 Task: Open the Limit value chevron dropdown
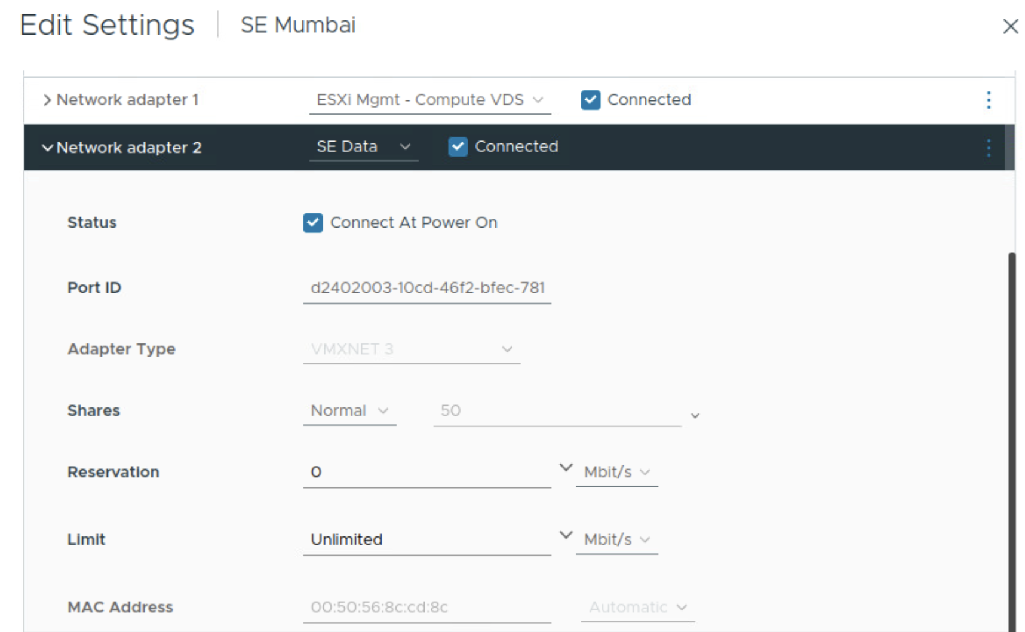coord(566,535)
